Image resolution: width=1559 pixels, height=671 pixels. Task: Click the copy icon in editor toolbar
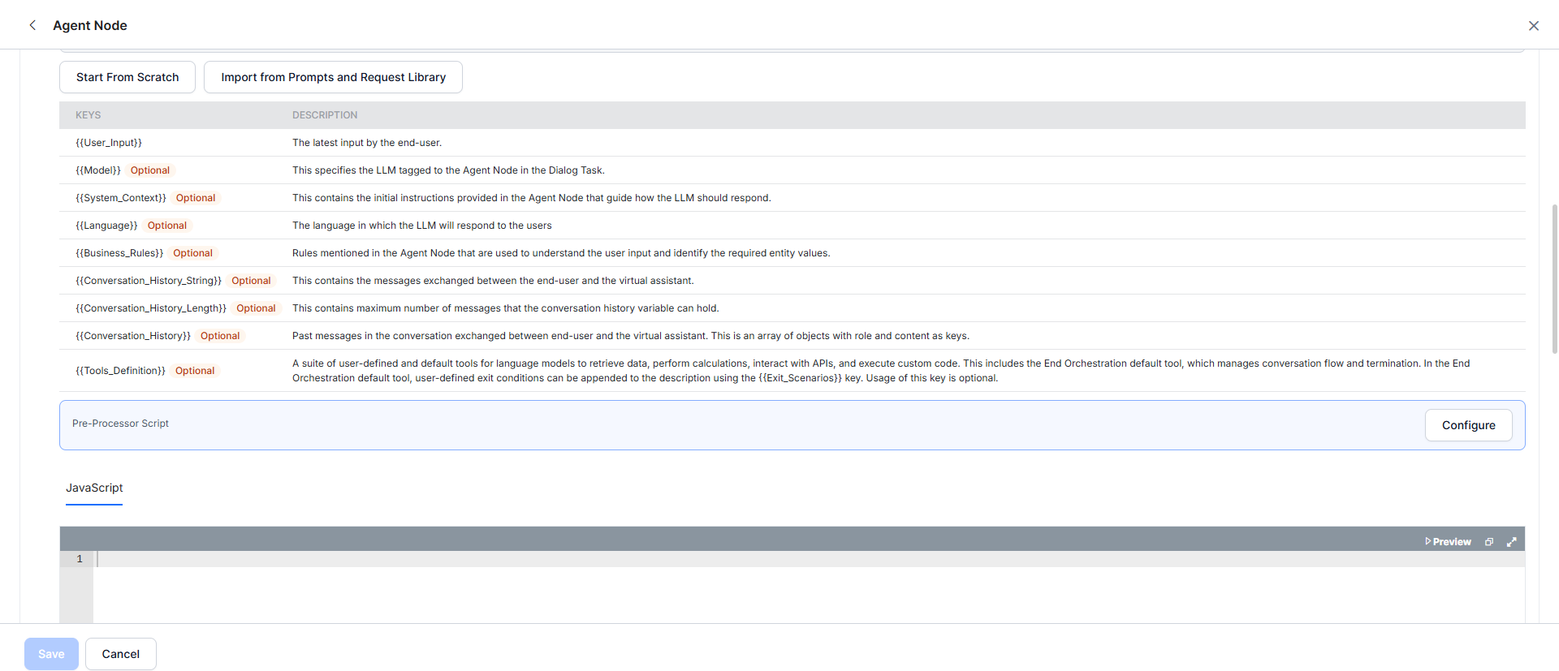pyautogui.click(x=1488, y=541)
